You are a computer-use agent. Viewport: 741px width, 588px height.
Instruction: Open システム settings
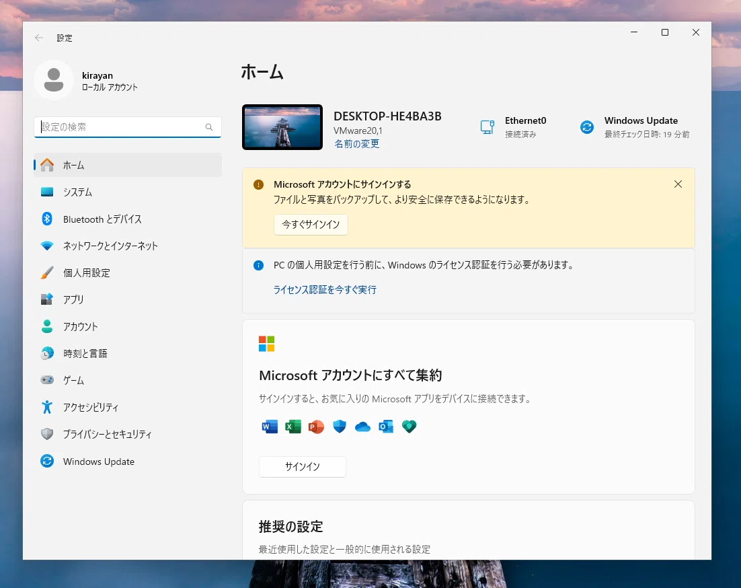tap(128, 192)
